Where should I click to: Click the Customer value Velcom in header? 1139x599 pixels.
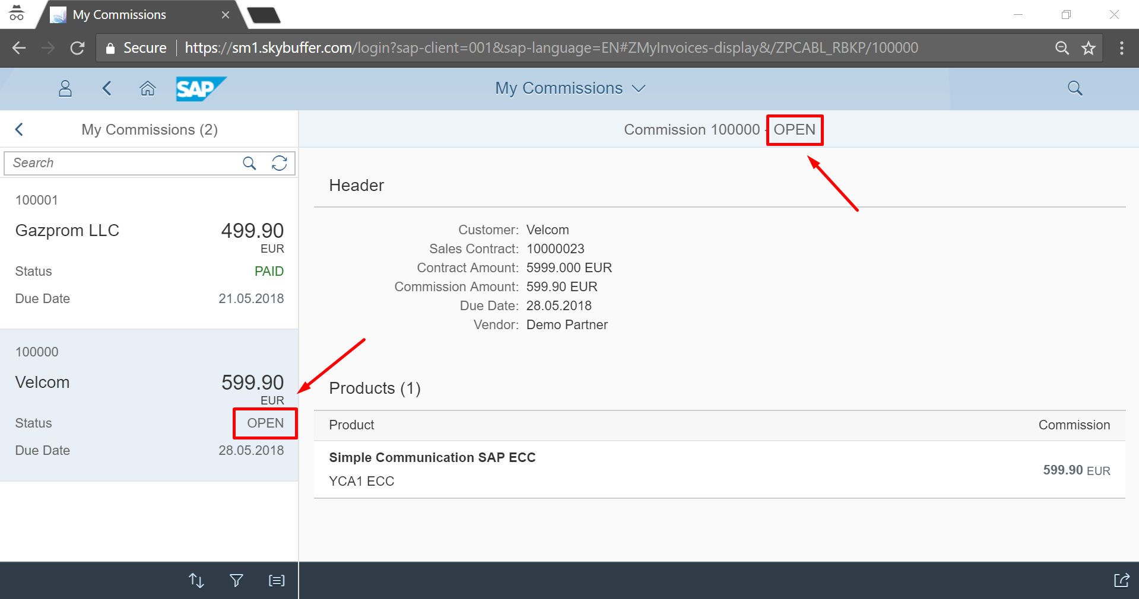point(547,230)
